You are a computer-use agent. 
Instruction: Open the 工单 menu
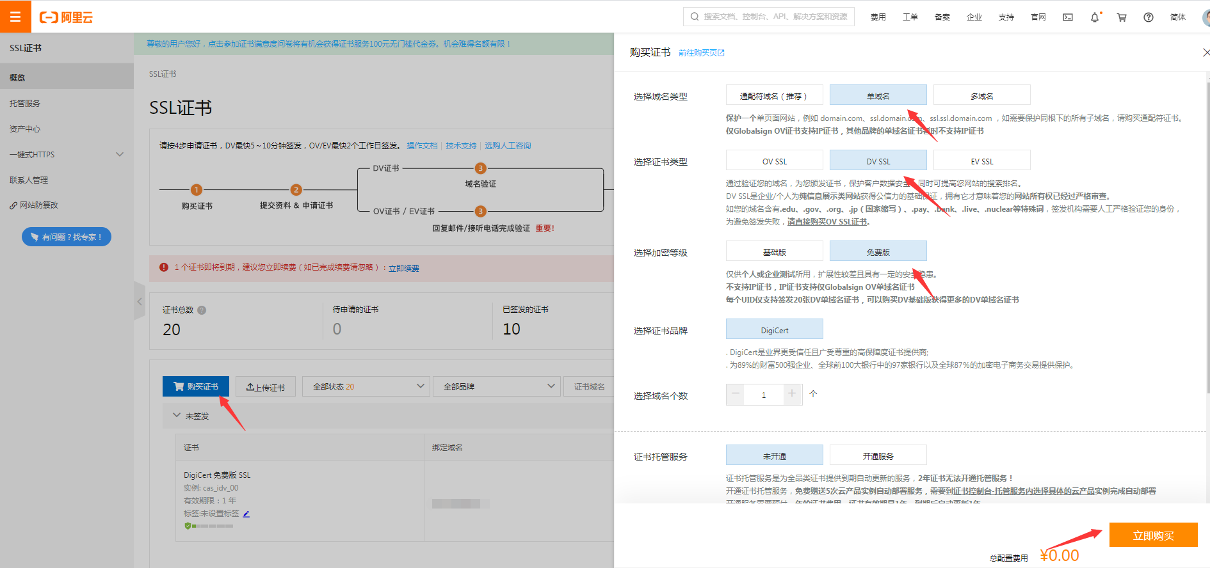[x=910, y=17]
